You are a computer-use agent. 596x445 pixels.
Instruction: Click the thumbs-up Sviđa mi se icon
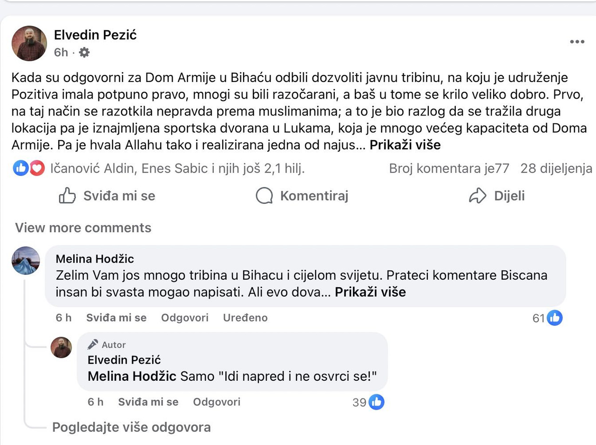[67, 196]
